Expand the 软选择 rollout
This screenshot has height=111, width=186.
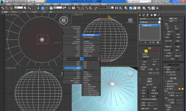point(149,79)
